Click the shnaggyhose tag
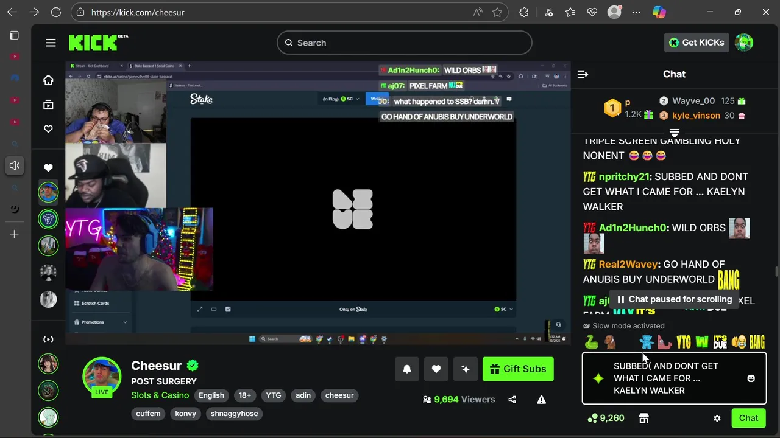 (x=235, y=414)
